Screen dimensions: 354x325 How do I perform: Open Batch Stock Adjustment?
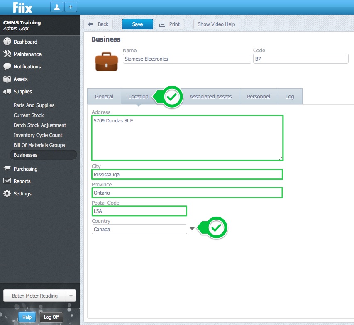40,125
